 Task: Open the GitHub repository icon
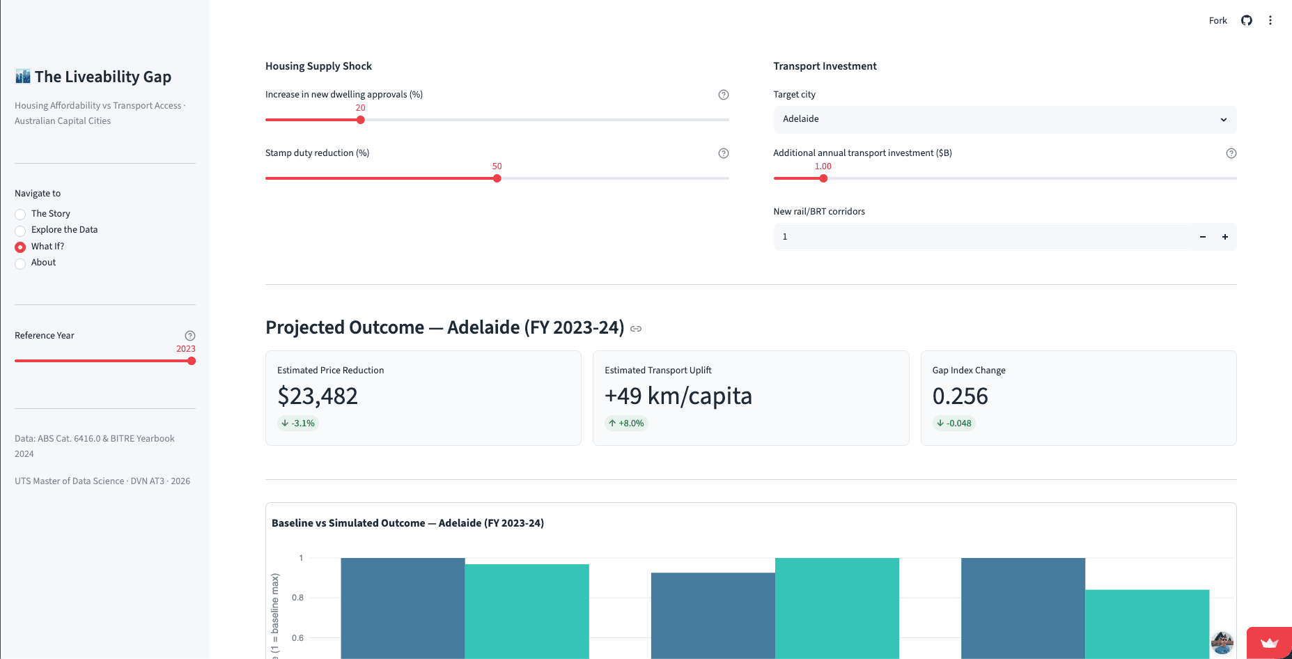1247,20
